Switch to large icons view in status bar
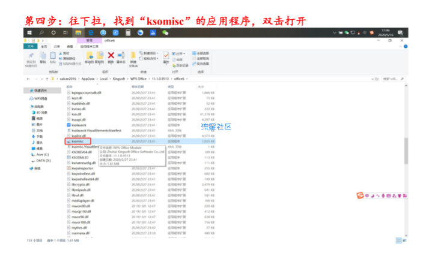This screenshot has width=432, height=253. pyautogui.click(x=404, y=240)
